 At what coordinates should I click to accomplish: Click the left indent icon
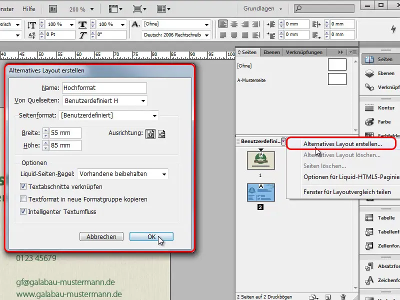[x=271, y=24]
